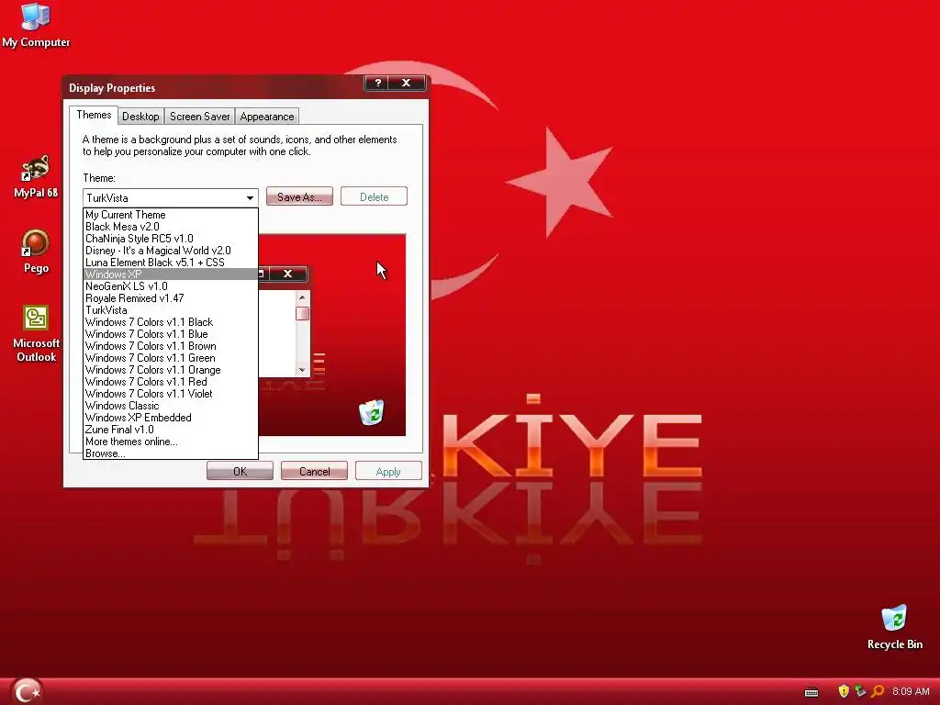Select NeoGeniX LS v1.0 theme
Viewport: 940px width, 705px height.
[x=170, y=286]
